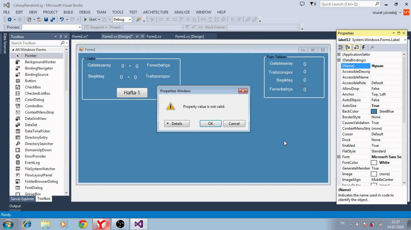411x230 pixels.
Task: Open Yandex browser from taskbar
Action: [102, 224]
